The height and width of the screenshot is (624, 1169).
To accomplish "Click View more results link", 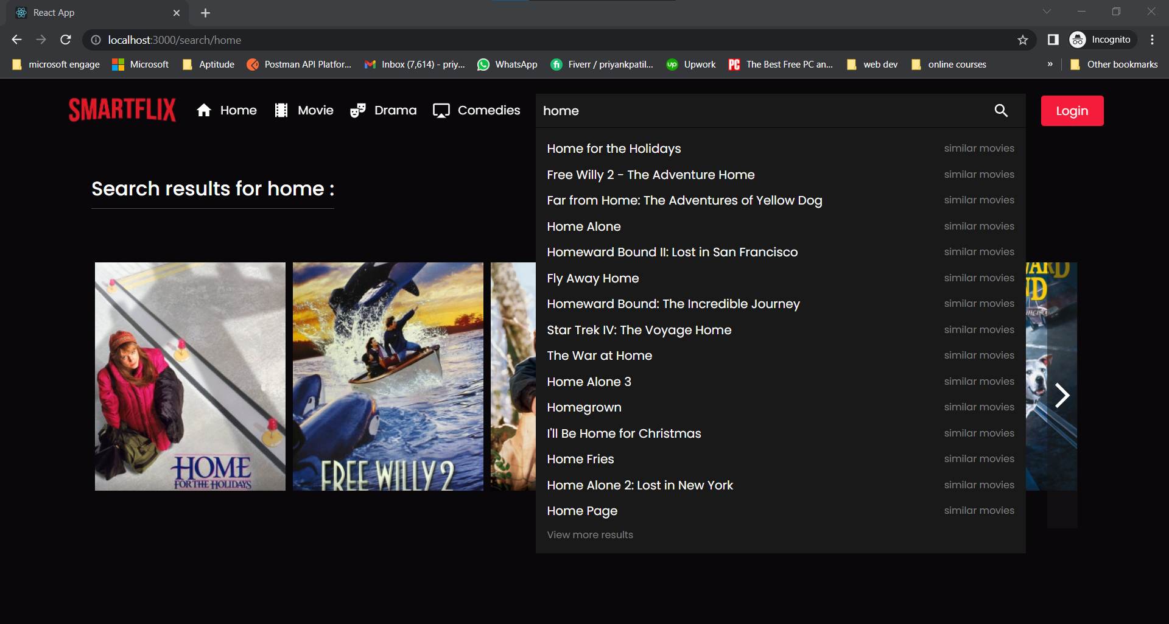I will (x=589, y=535).
